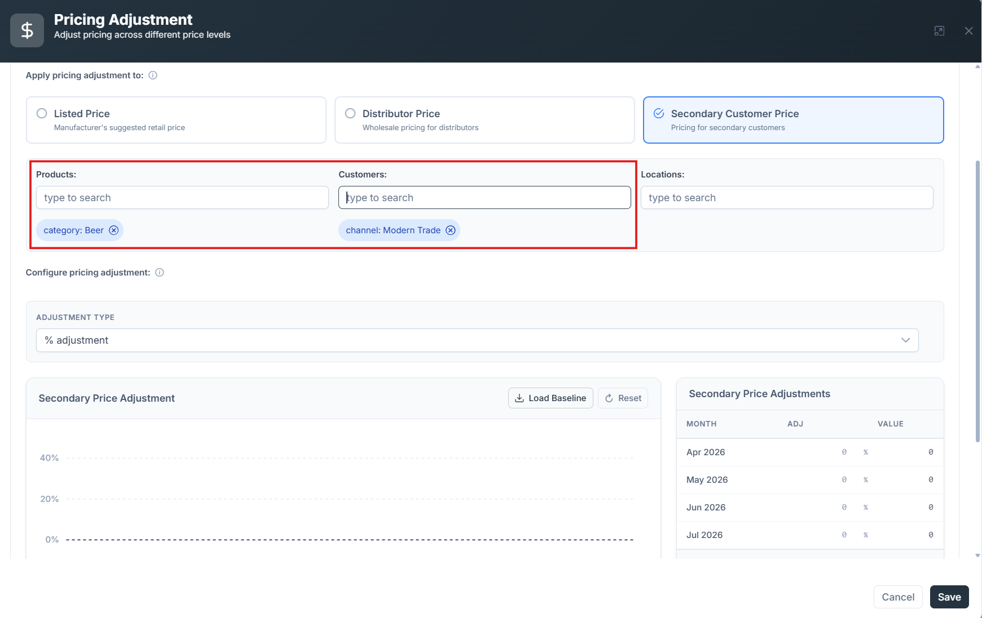
Task: Click the Reset button
Action: point(623,398)
